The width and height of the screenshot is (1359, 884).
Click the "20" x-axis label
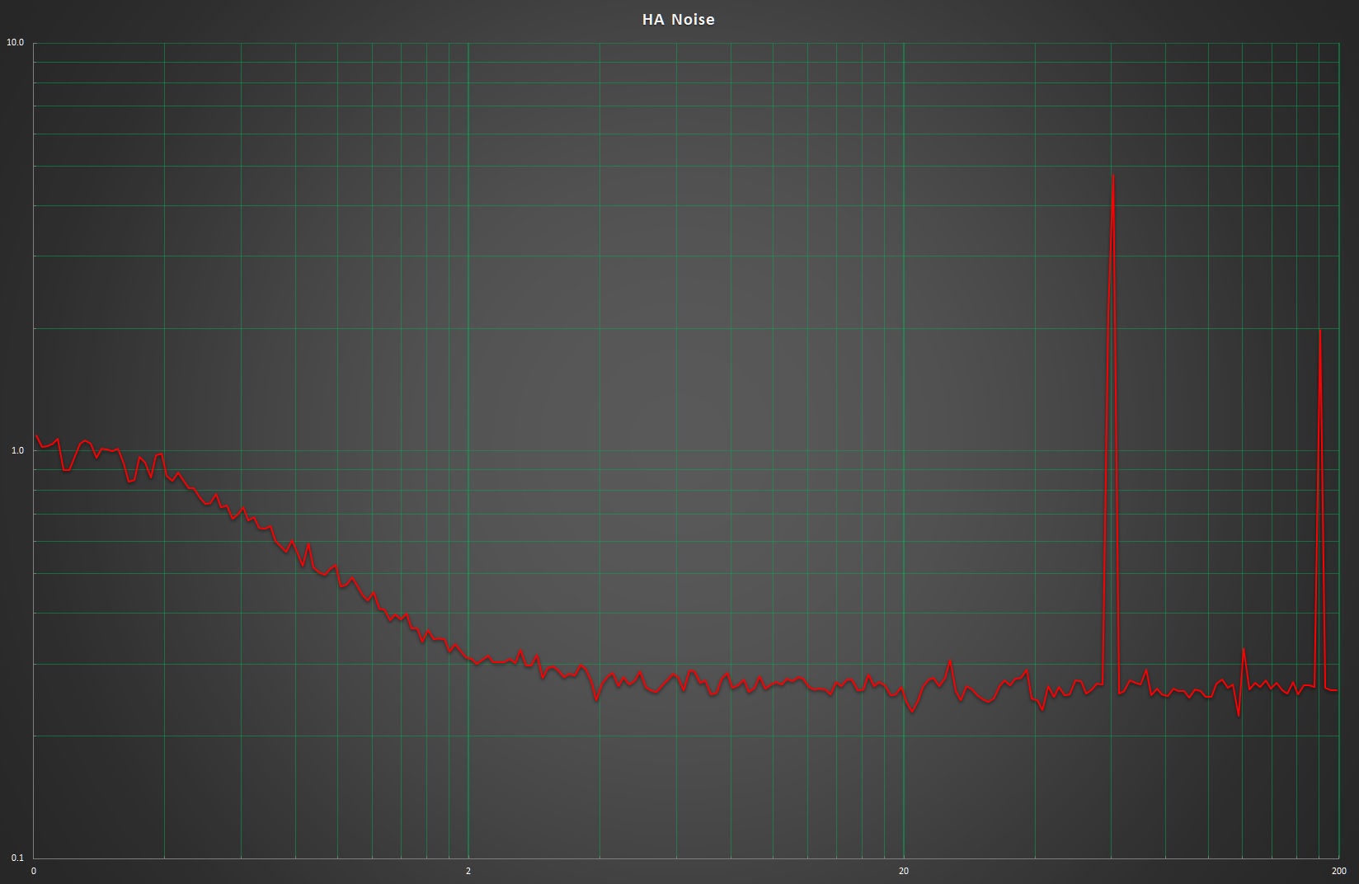(x=904, y=871)
